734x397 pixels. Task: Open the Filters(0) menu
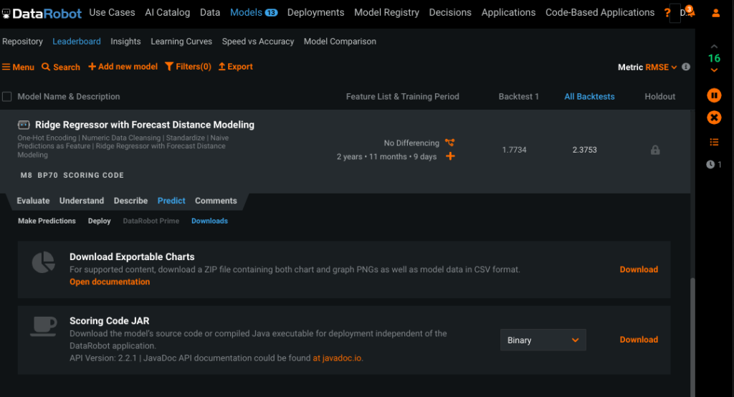(x=188, y=67)
